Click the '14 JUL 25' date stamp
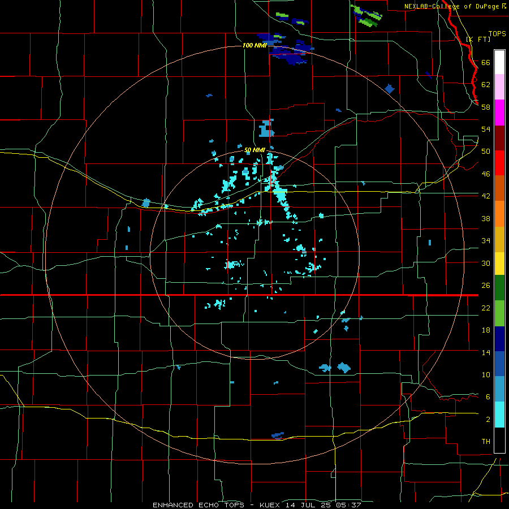The image size is (509, 509). pos(308,505)
